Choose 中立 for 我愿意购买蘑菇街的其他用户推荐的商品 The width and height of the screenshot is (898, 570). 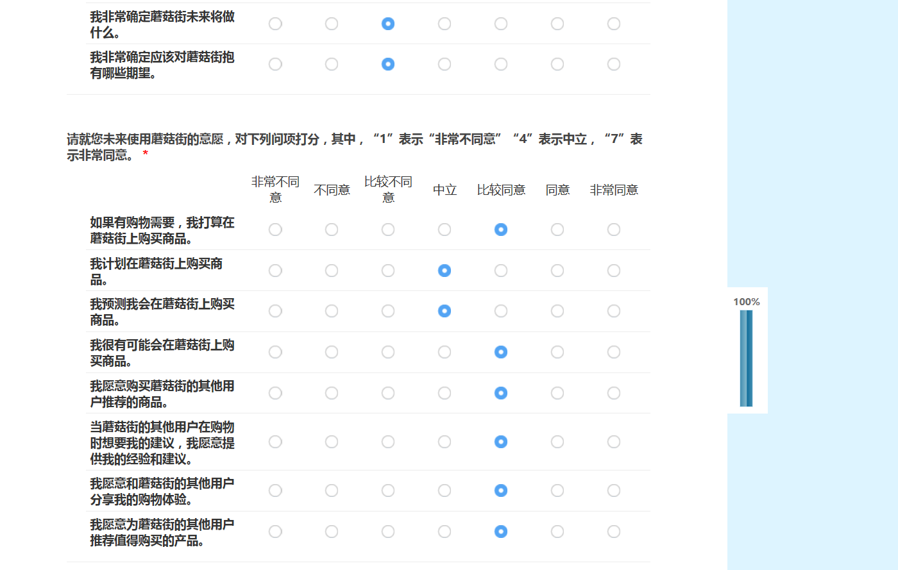tap(445, 393)
